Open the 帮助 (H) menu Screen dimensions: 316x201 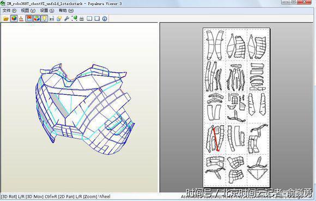coord(66,10)
